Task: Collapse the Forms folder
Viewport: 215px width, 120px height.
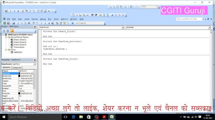Action: tap(6, 50)
